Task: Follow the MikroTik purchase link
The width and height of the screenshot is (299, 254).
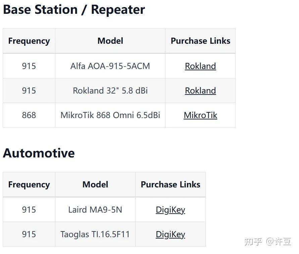Action: pyautogui.click(x=200, y=115)
